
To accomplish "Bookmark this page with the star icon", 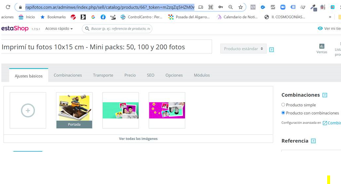I will click(x=240, y=7).
